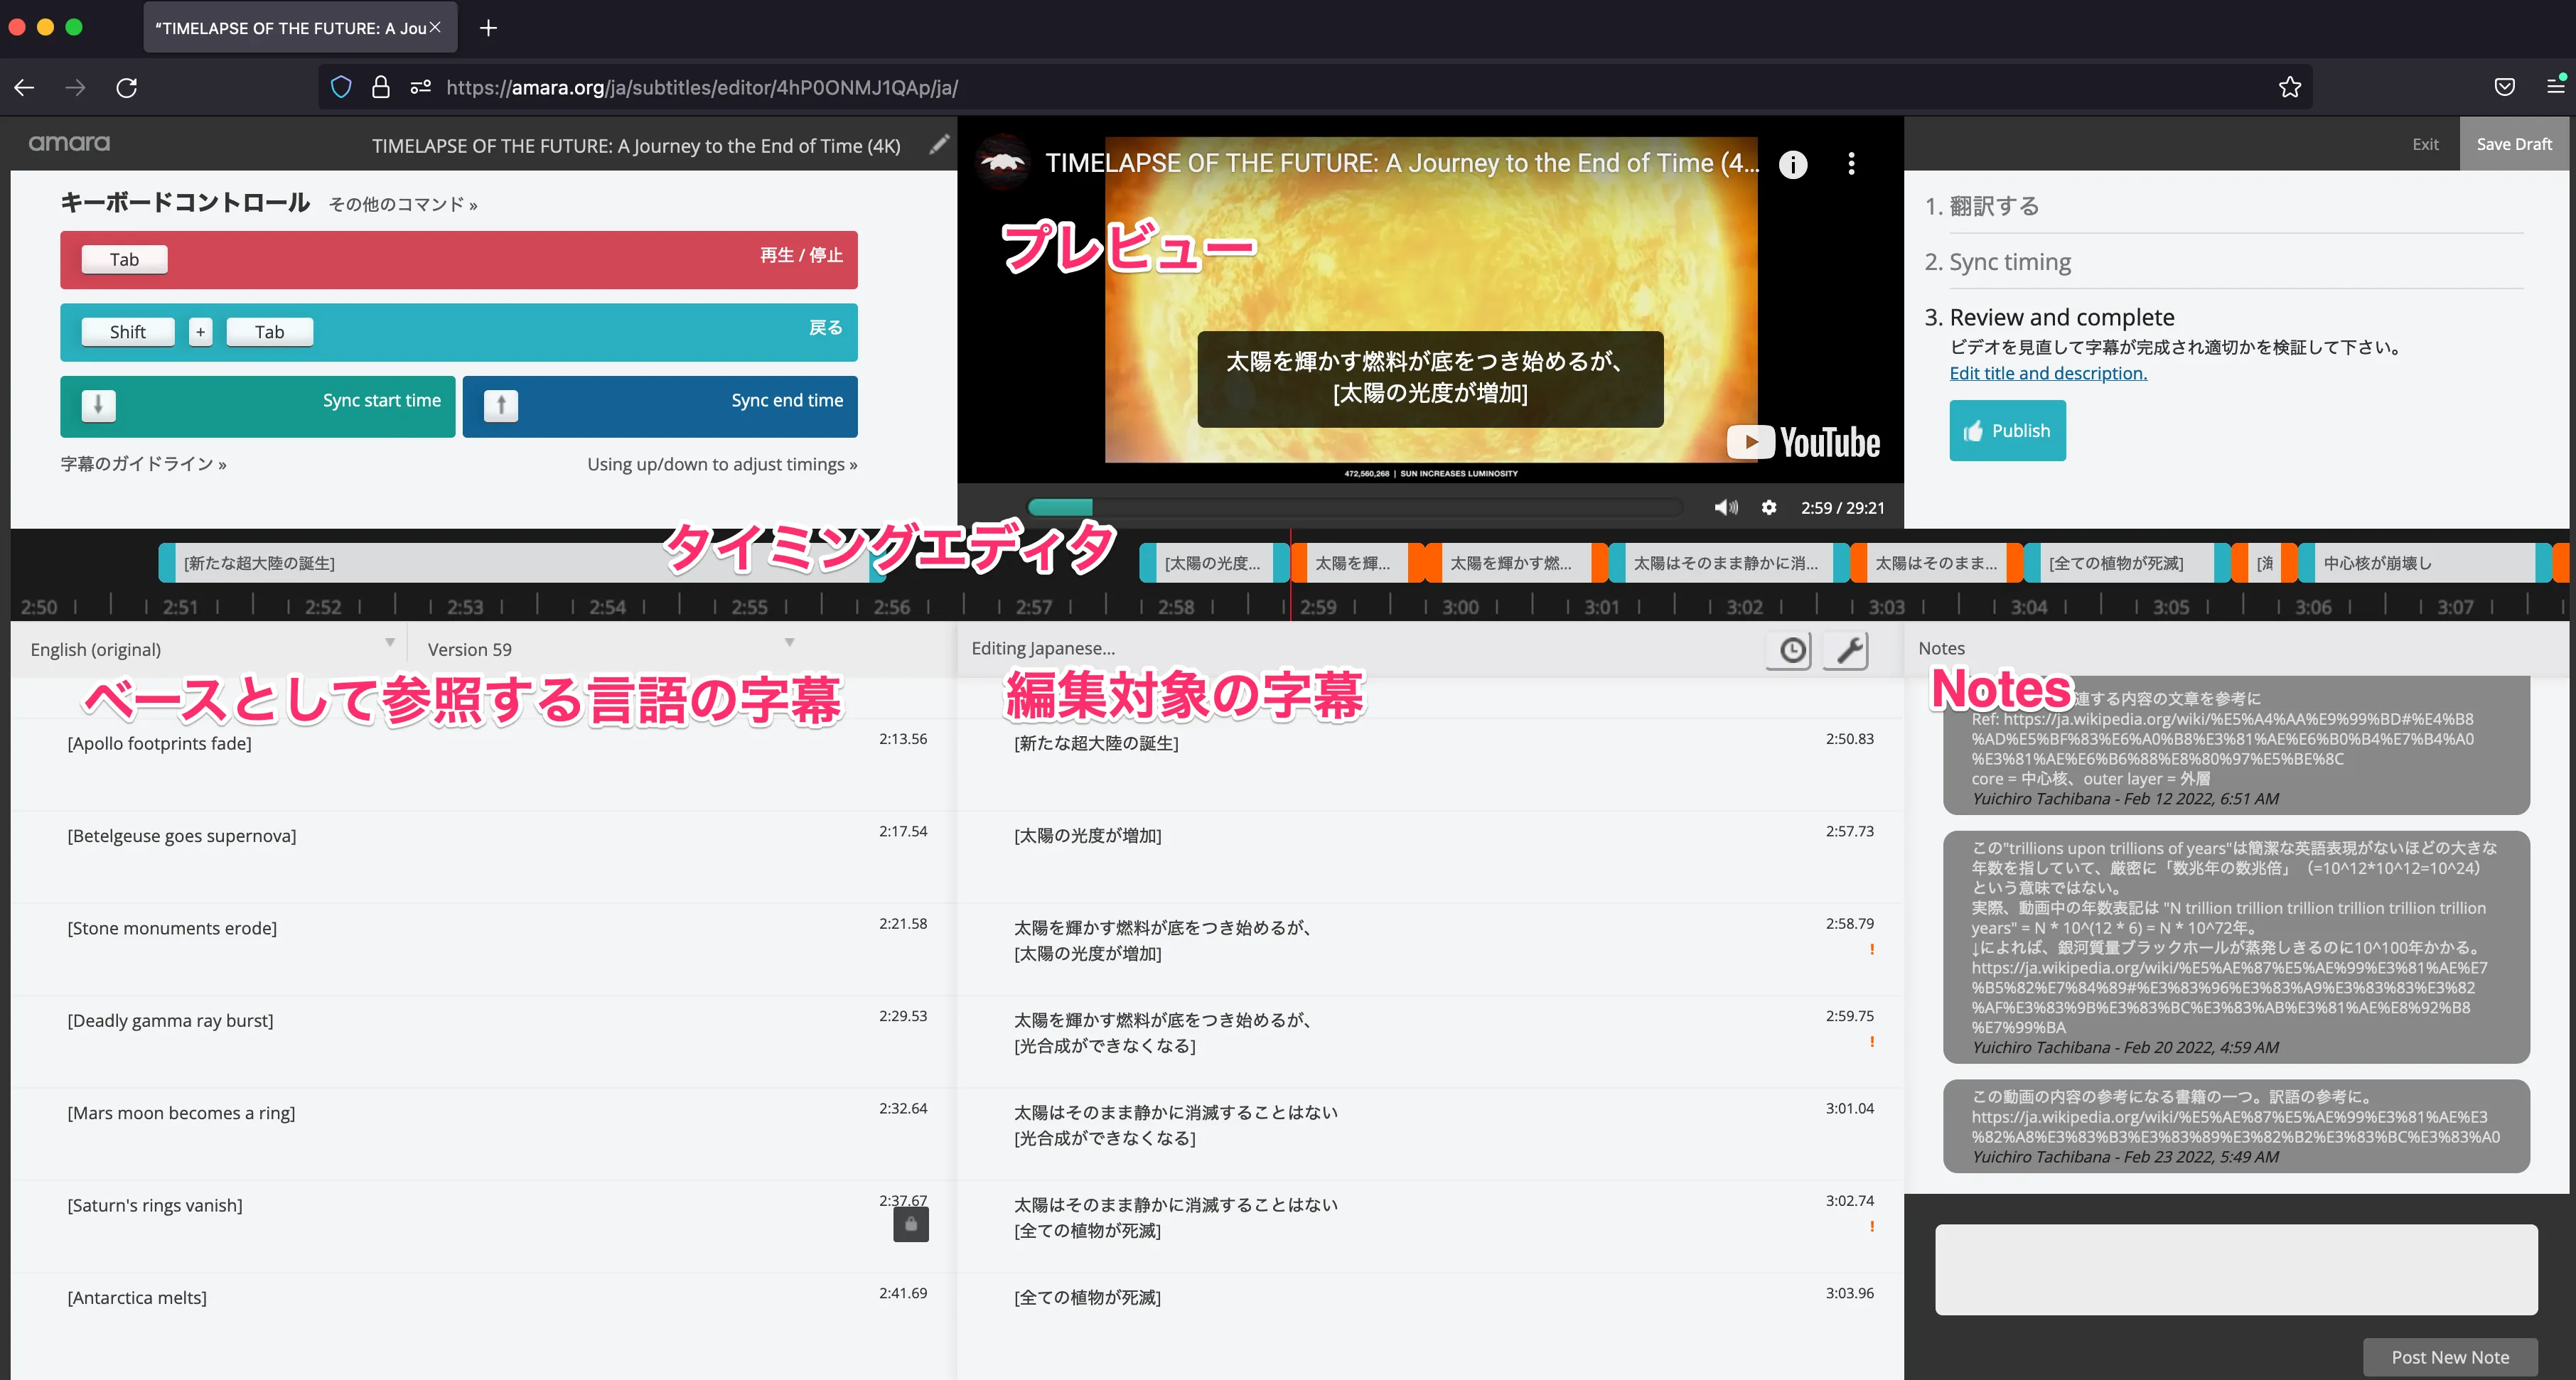Open YouTube three-dot more options menu
The height and width of the screenshot is (1380, 2576).
point(1851,164)
